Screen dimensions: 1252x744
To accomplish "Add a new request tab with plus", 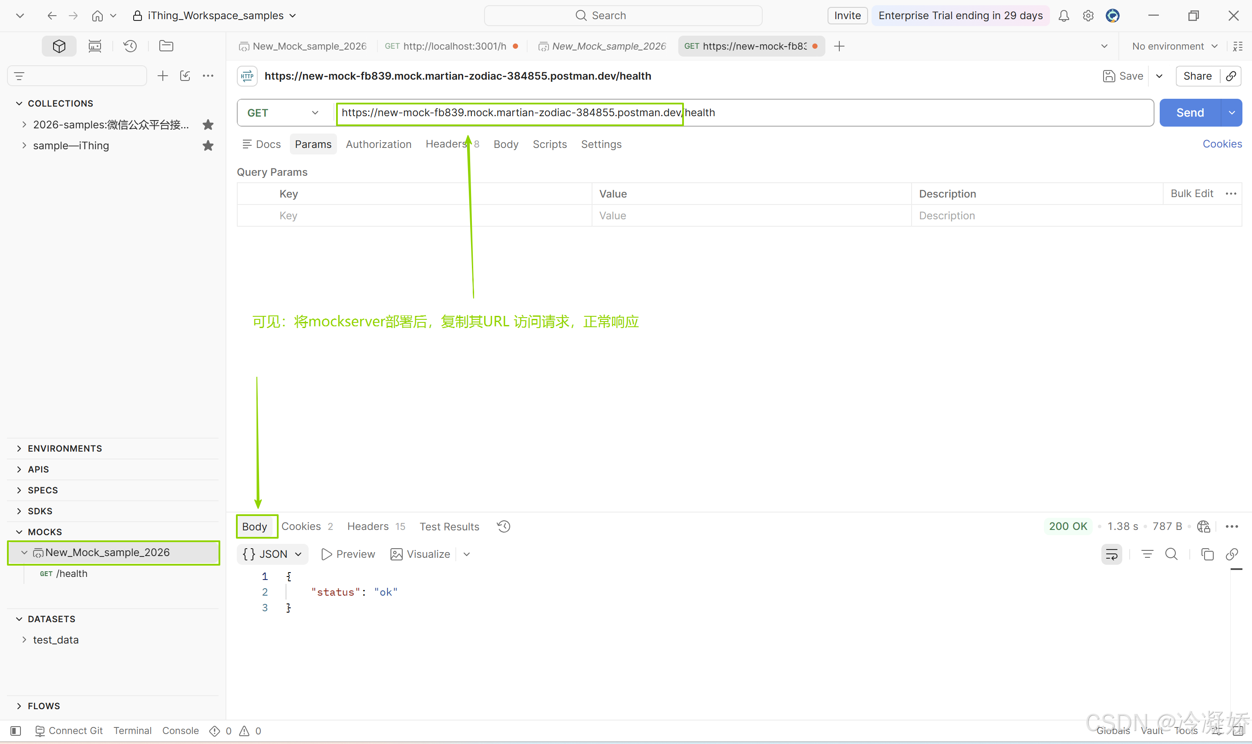I will pos(839,46).
